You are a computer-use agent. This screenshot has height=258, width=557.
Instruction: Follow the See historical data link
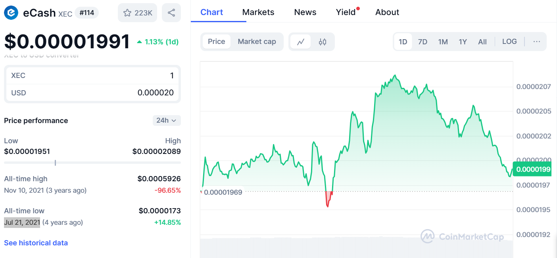coord(36,243)
